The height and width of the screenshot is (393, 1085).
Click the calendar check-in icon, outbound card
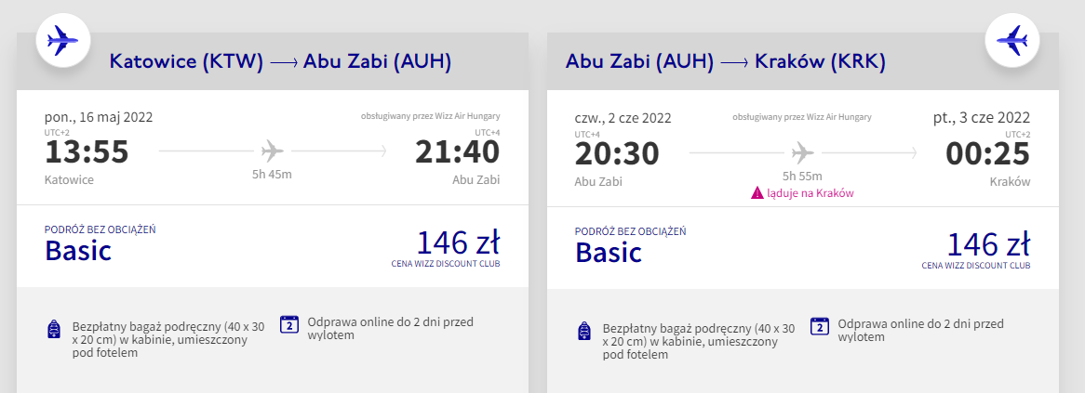click(x=289, y=324)
